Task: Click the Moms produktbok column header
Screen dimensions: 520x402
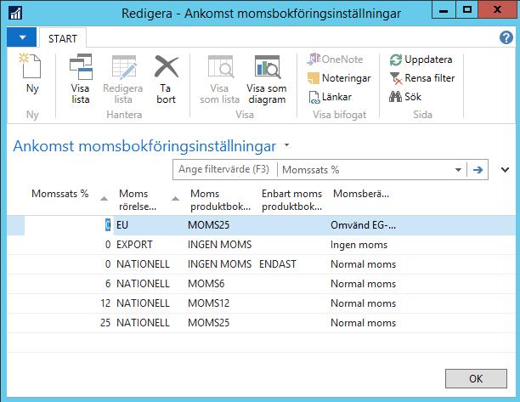Action: (x=220, y=200)
